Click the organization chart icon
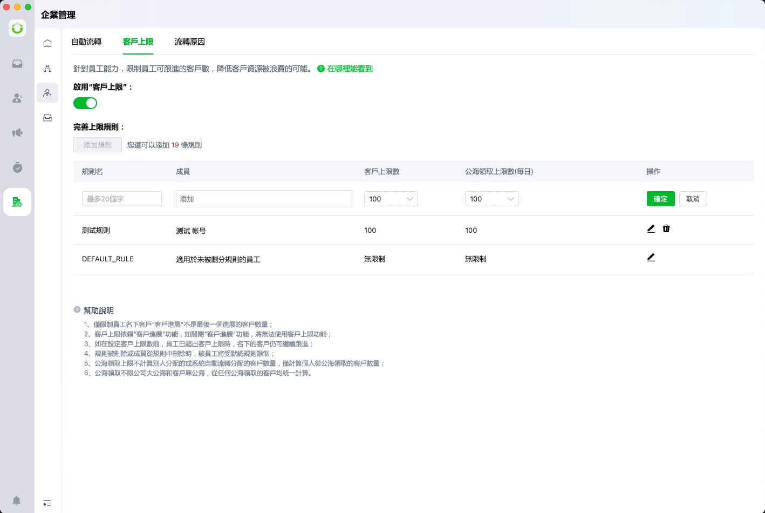This screenshot has width=765, height=513. point(47,68)
